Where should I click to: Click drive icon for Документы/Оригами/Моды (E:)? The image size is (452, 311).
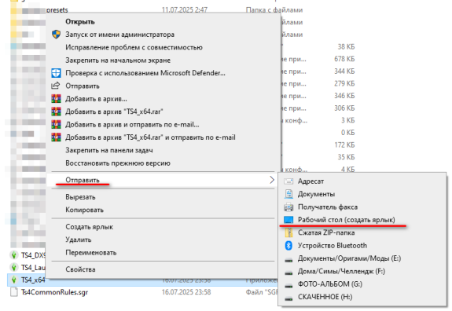click(288, 260)
